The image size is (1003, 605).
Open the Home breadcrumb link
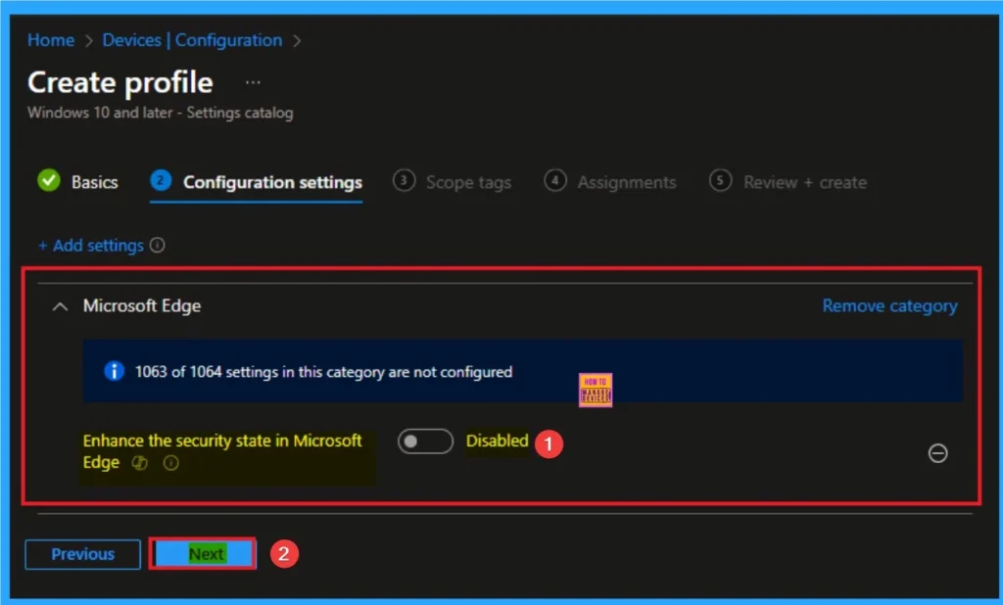51,40
